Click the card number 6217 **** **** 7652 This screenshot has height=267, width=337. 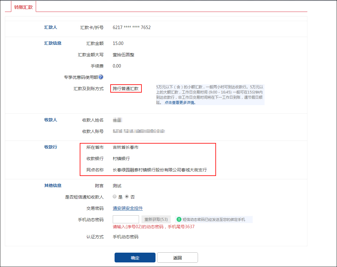click(x=132, y=27)
